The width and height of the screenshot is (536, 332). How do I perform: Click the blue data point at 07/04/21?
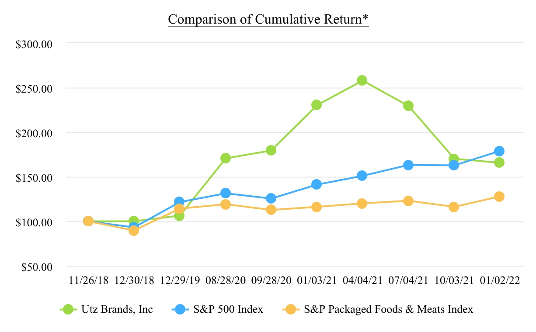coord(408,165)
